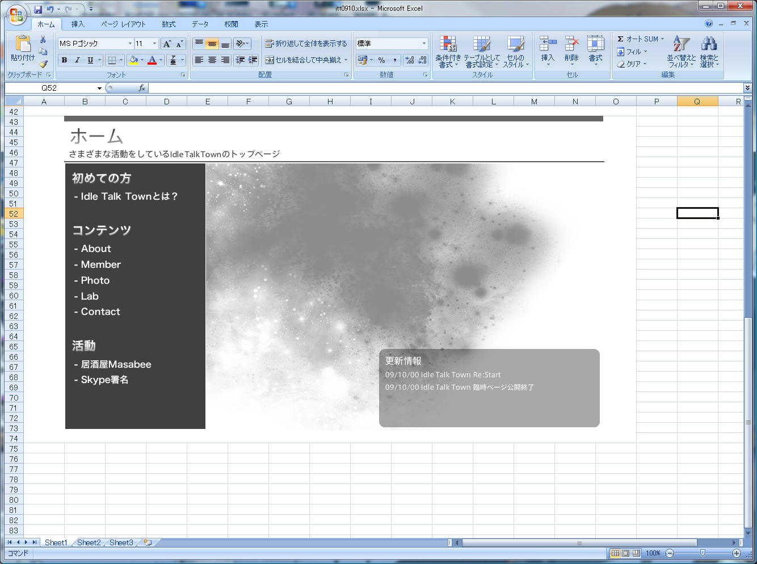The width and height of the screenshot is (757, 564).
Task: Click the Insert Function fx icon
Action: pos(142,88)
